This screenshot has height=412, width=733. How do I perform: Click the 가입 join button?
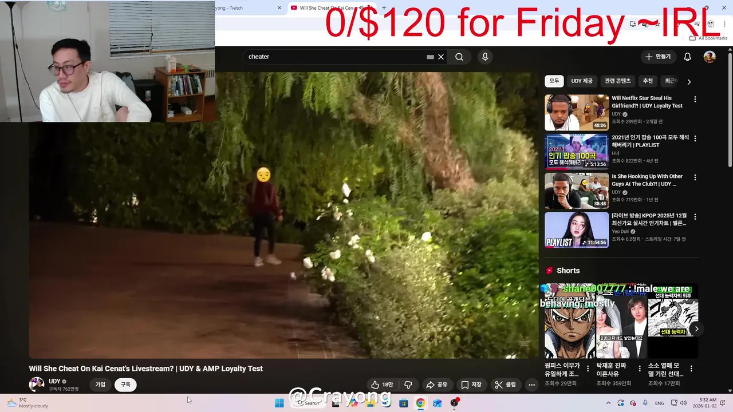click(x=100, y=385)
